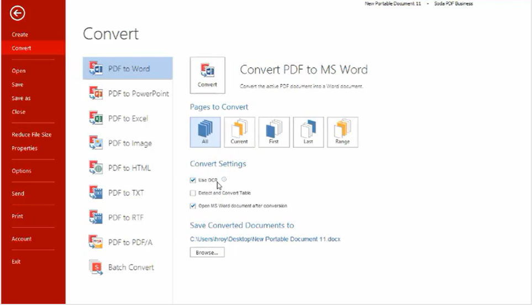Exit the application via sidebar Exit
This screenshot has height=305, width=532.
pyautogui.click(x=16, y=261)
